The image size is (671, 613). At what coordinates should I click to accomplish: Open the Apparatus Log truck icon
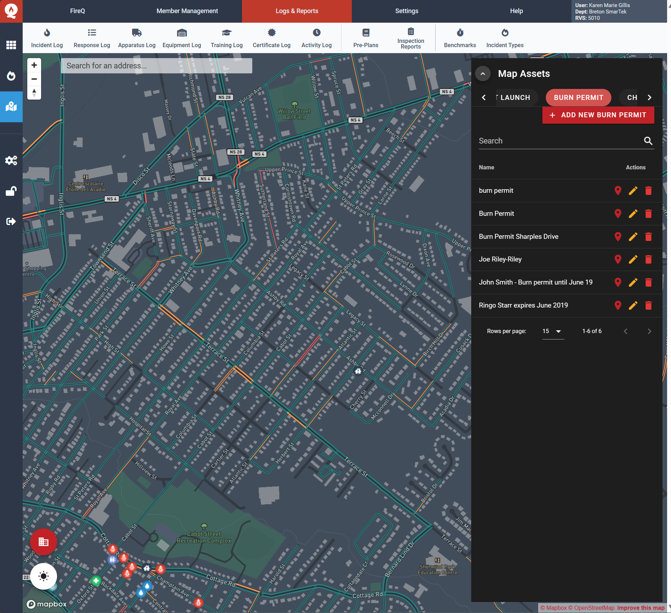coord(137,33)
